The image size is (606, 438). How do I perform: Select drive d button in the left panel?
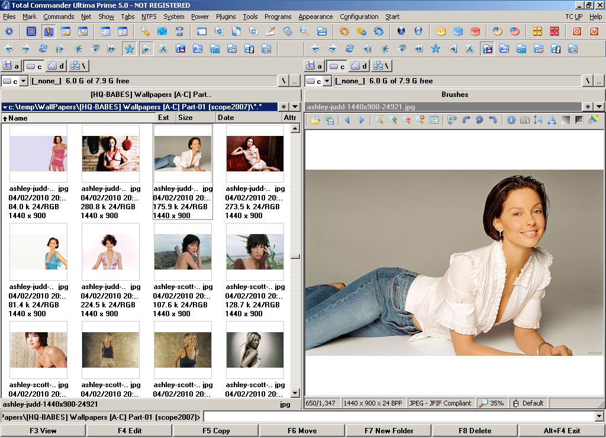(57, 66)
